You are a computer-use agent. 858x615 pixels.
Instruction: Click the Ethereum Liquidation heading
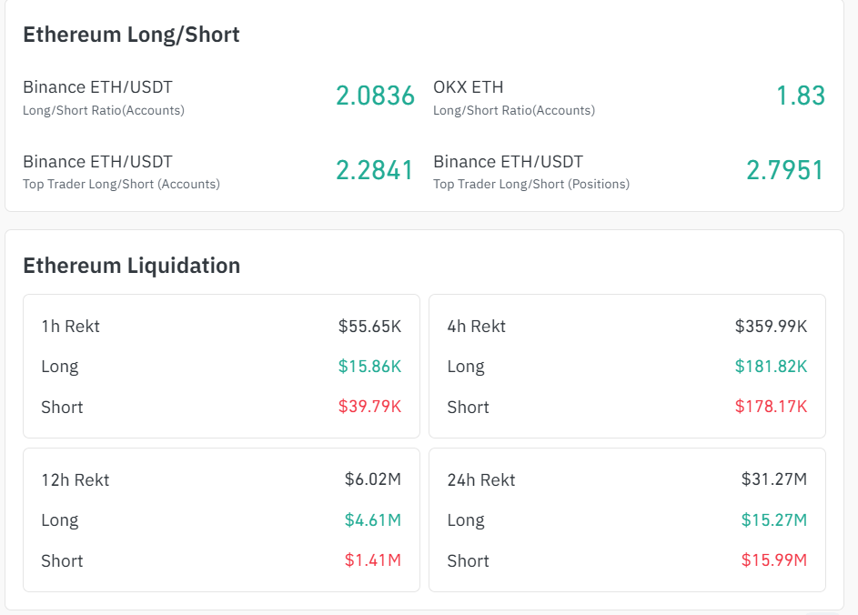tap(131, 266)
